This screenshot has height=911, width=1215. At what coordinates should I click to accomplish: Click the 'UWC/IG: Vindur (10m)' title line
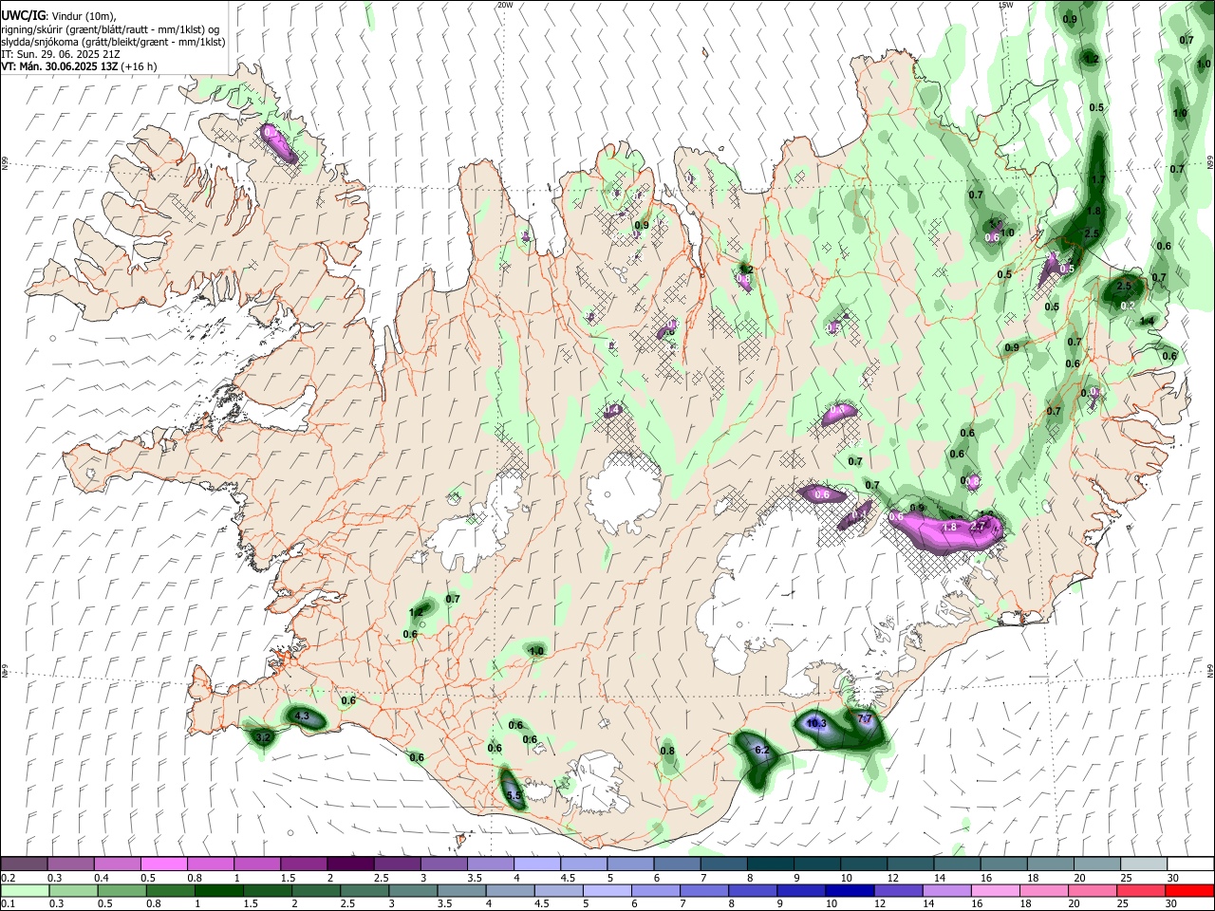[x=59, y=16]
